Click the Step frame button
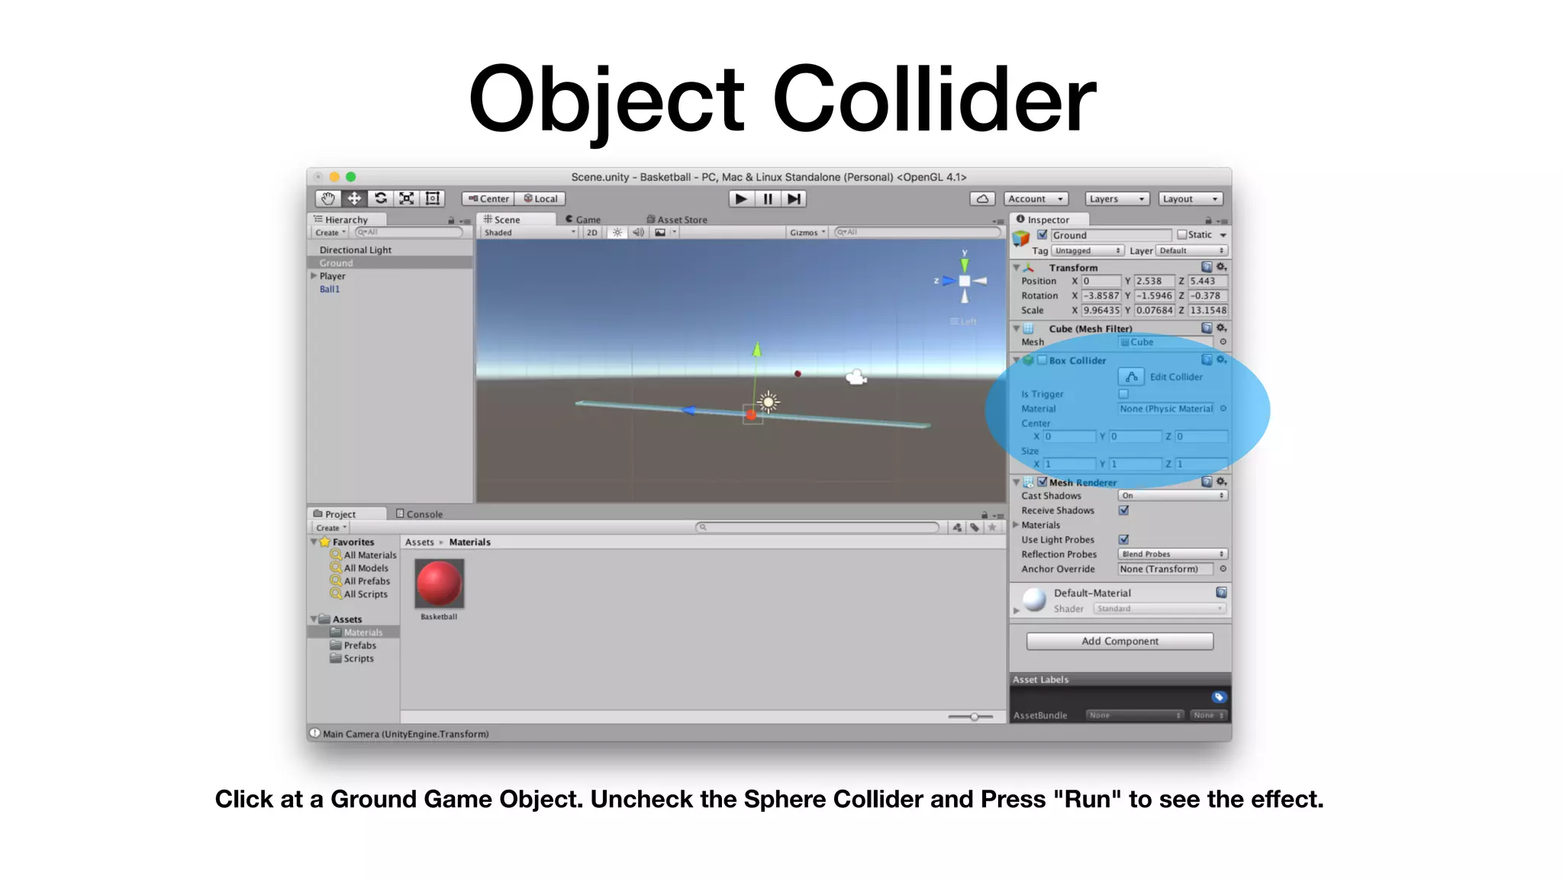The width and height of the screenshot is (1563, 879). pyautogui.click(x=794, y=198)
